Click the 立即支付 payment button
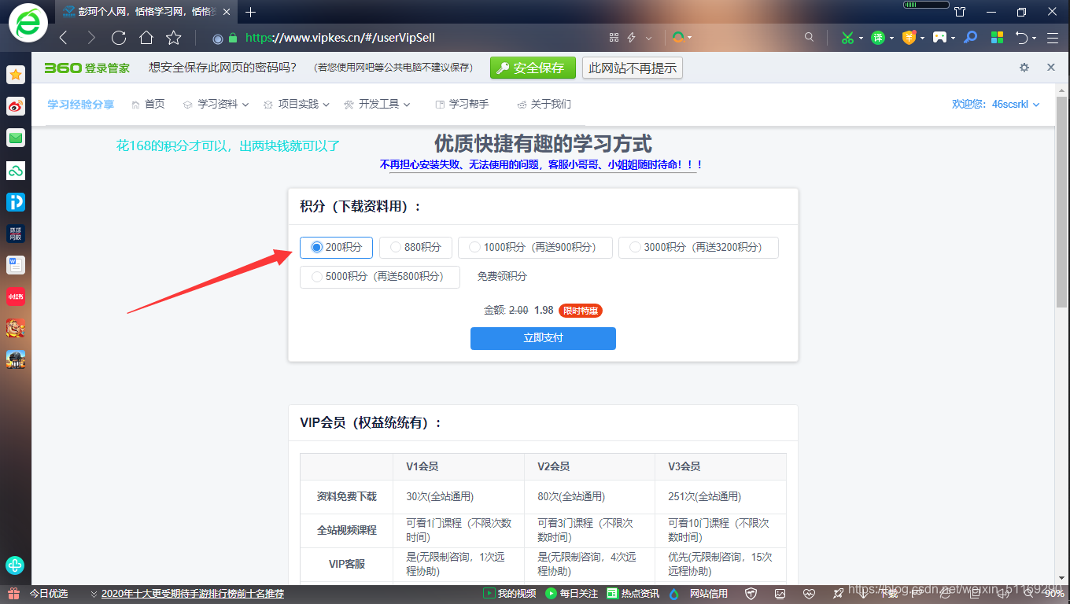Screen dimensions: 1070x604 point(543,338)
